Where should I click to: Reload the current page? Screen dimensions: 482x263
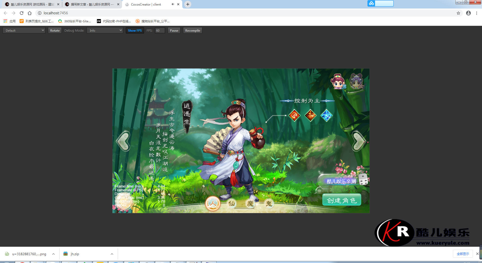point(22,13)
